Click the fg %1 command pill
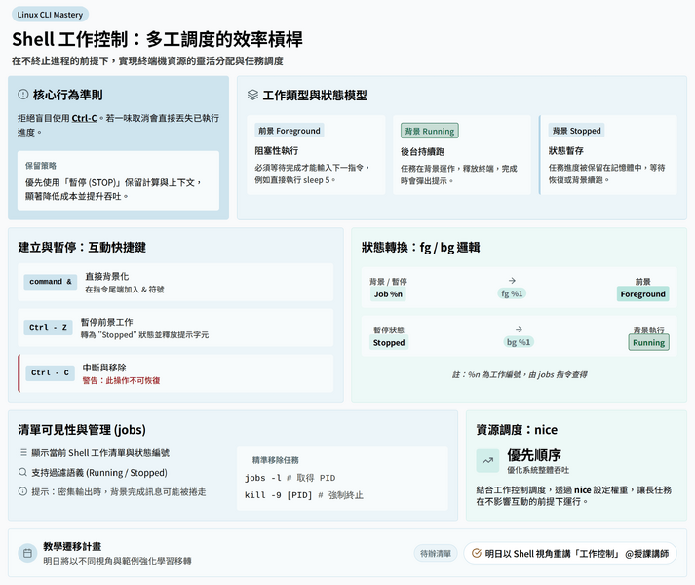Image resolution: width=695 pixels, height=585 pixels. coord(512,293)
